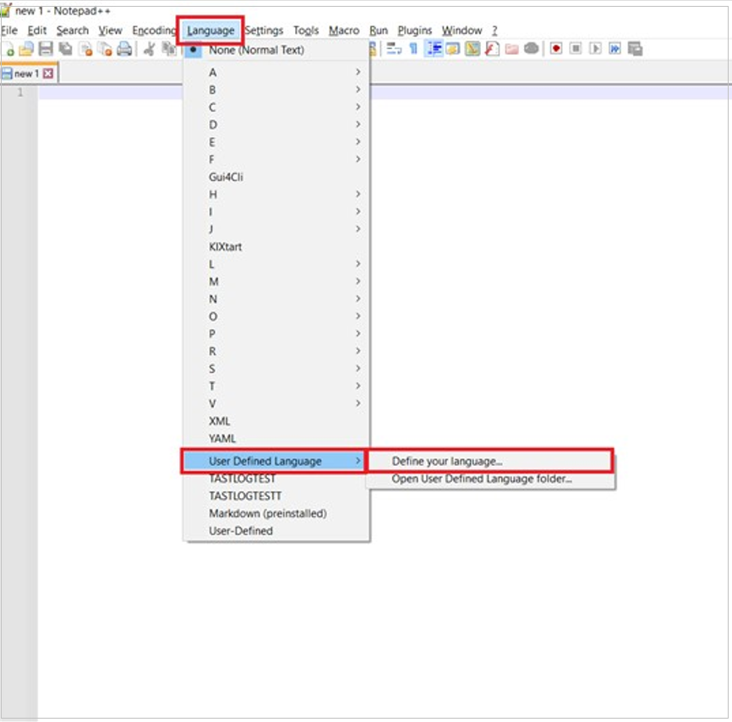Close the new 1 tab
Image resolution: width=732 pixels, height=722 pixels.
pyautogui.click(x=46, y=73)
